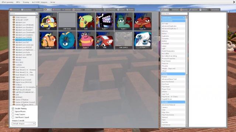Select the blue donut-shaped letter O NPC
This screenshot has height=132, width=236.
(67, 40)
